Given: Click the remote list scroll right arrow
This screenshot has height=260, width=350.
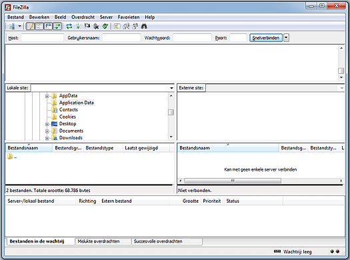Looking at the screenshot, I should pyautogui.click(x=341, y=181).
